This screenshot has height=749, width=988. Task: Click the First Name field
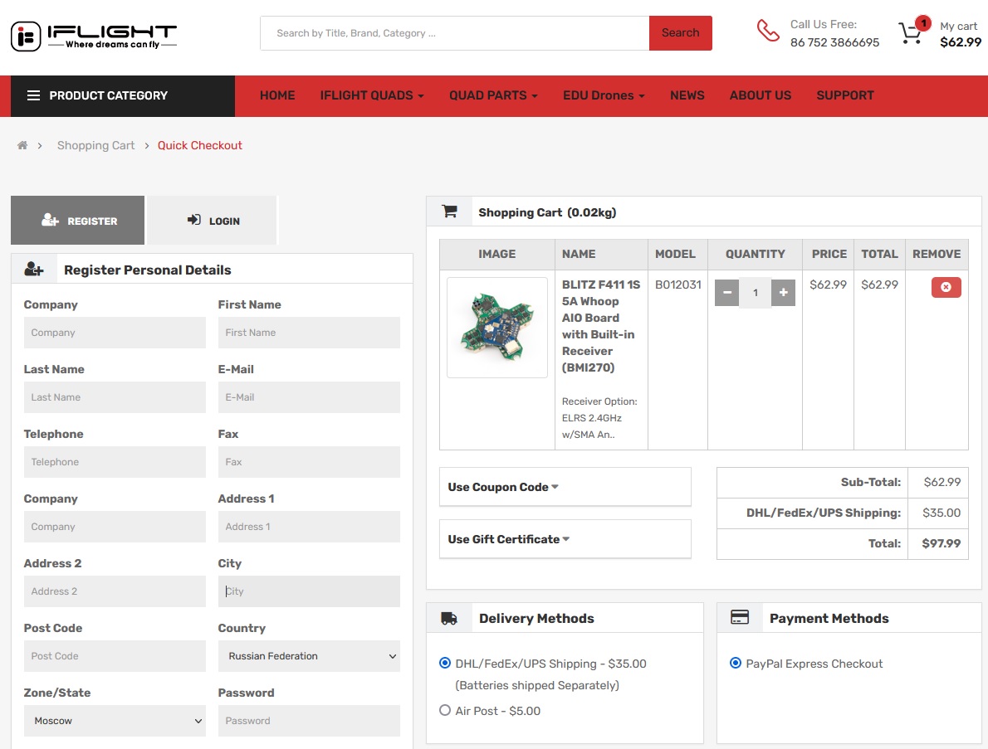(309, 333)
